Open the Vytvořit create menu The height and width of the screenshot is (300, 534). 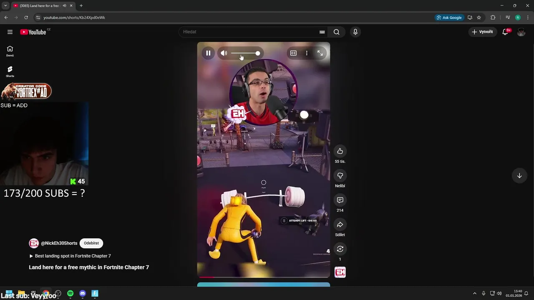482,32
